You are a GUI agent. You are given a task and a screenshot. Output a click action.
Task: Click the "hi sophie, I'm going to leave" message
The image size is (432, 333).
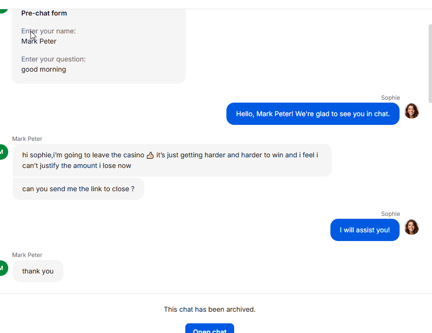172,160
